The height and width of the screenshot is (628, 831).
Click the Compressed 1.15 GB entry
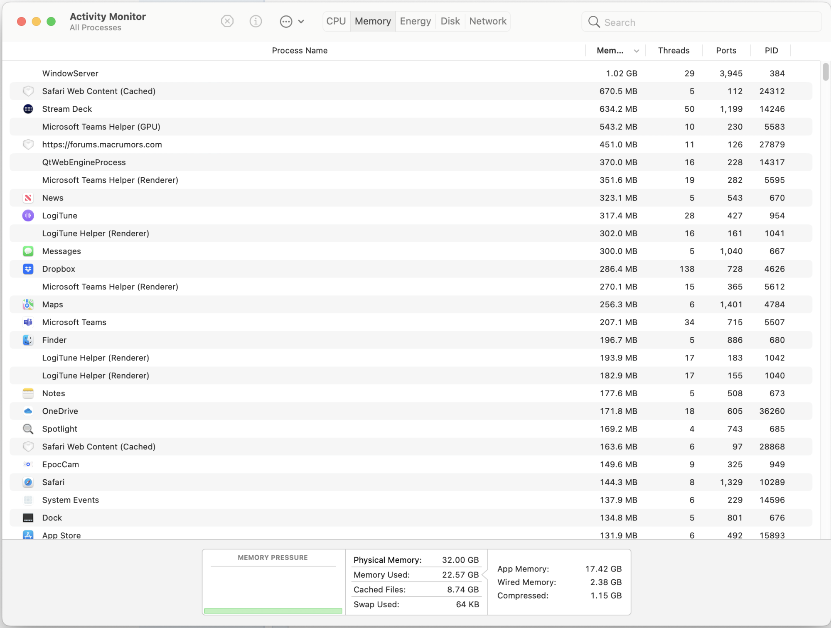coord(559,595)
